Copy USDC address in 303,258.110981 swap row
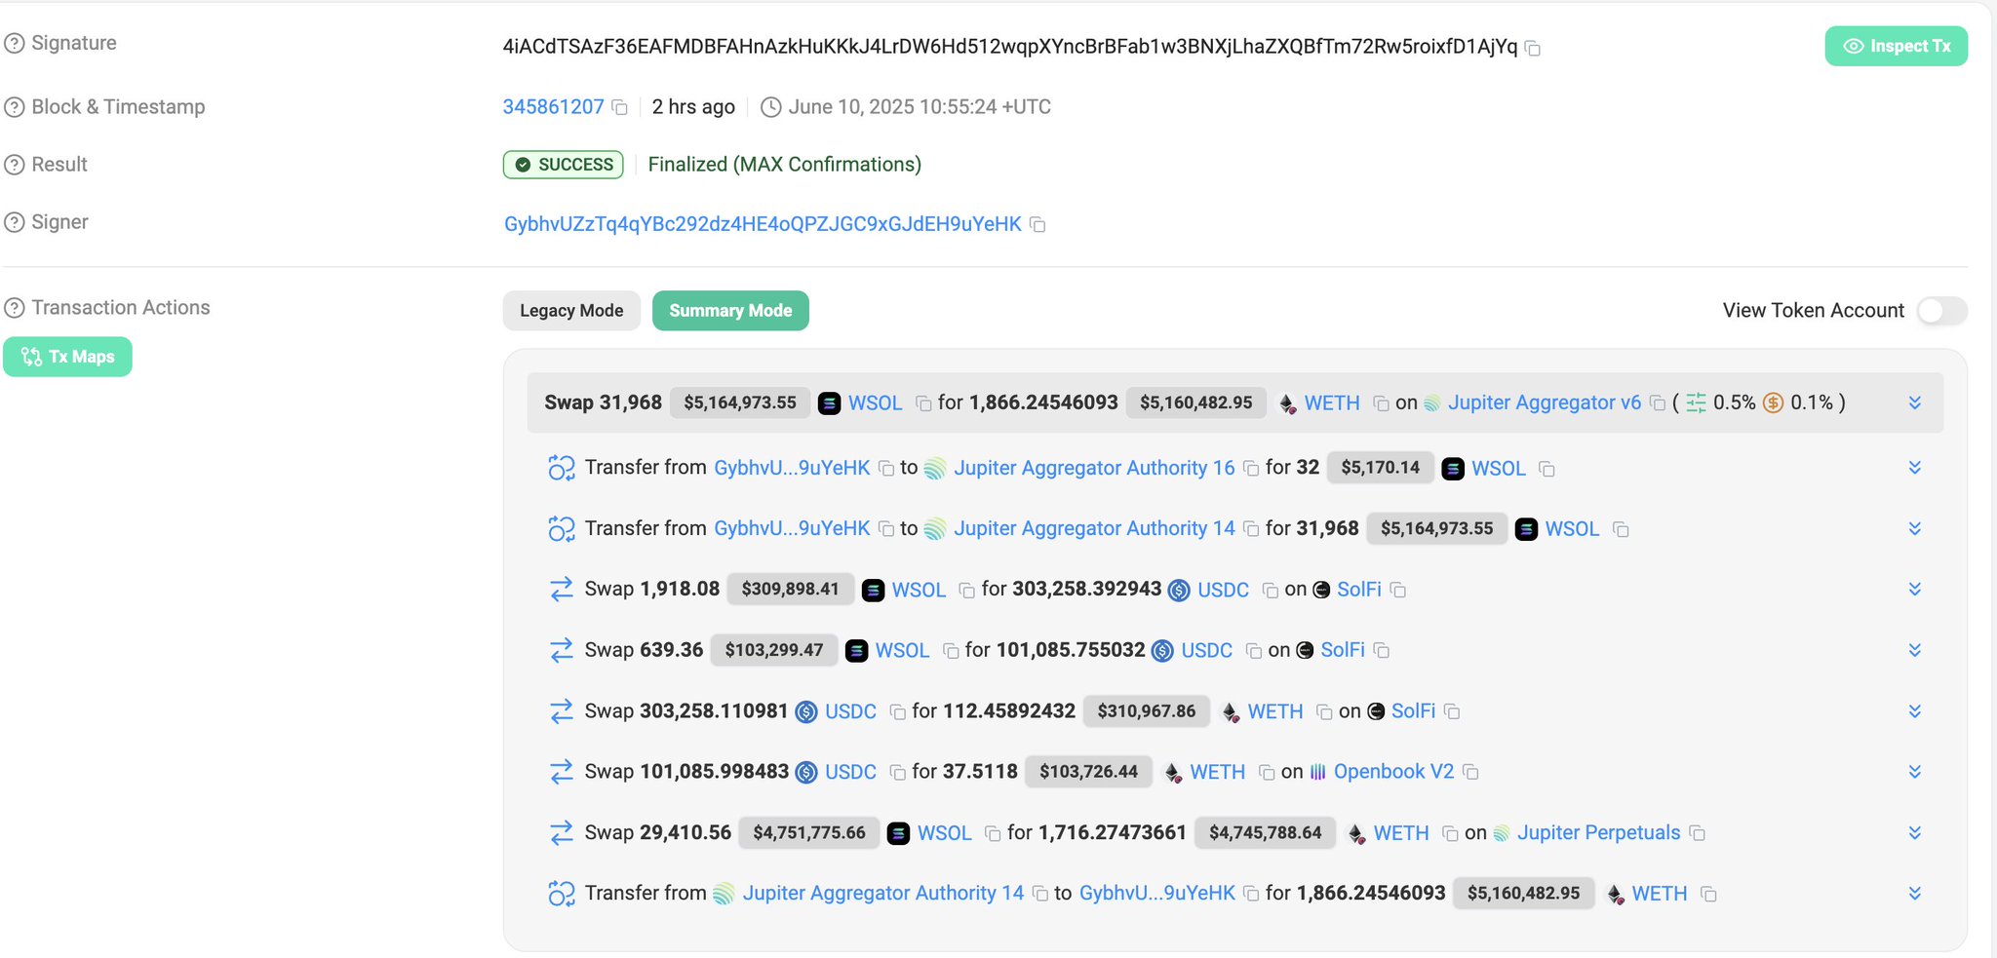Image resolution: width=1997 pixels, height=958 pixels. 898,712
